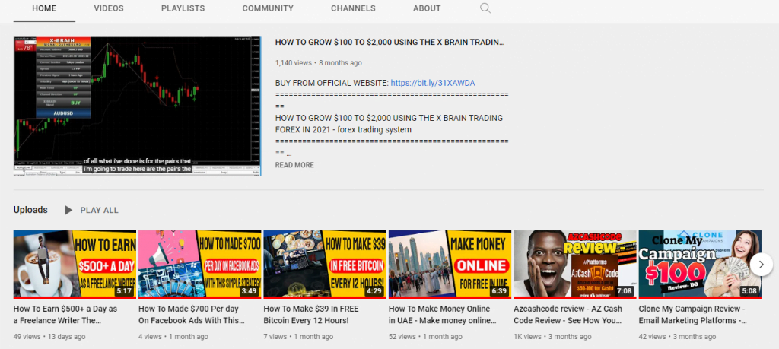Click the '42 views • 3 months ago' text

click(677, 337)
